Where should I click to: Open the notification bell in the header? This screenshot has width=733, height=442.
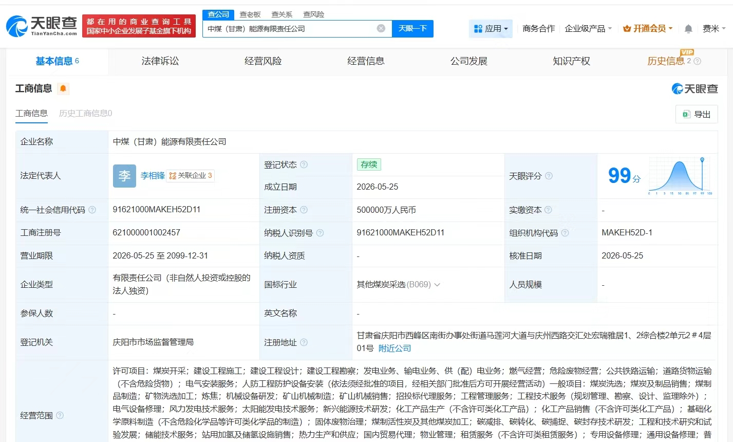688,29
